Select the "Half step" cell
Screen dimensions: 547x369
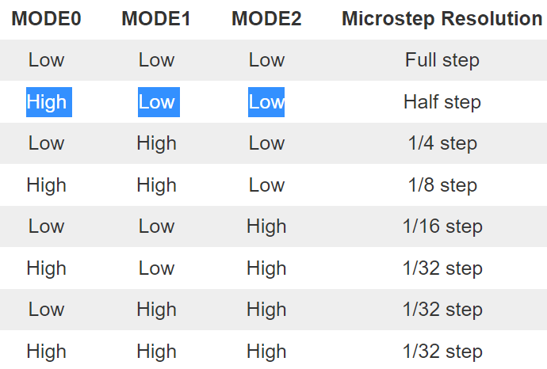(442, 102)
